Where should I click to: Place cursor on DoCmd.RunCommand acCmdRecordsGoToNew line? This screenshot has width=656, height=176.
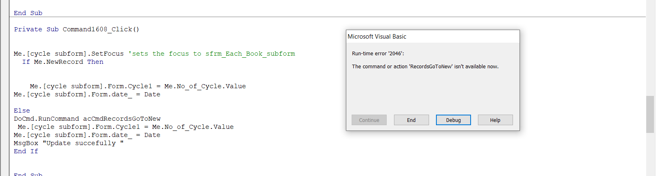(x=87, y=119)
